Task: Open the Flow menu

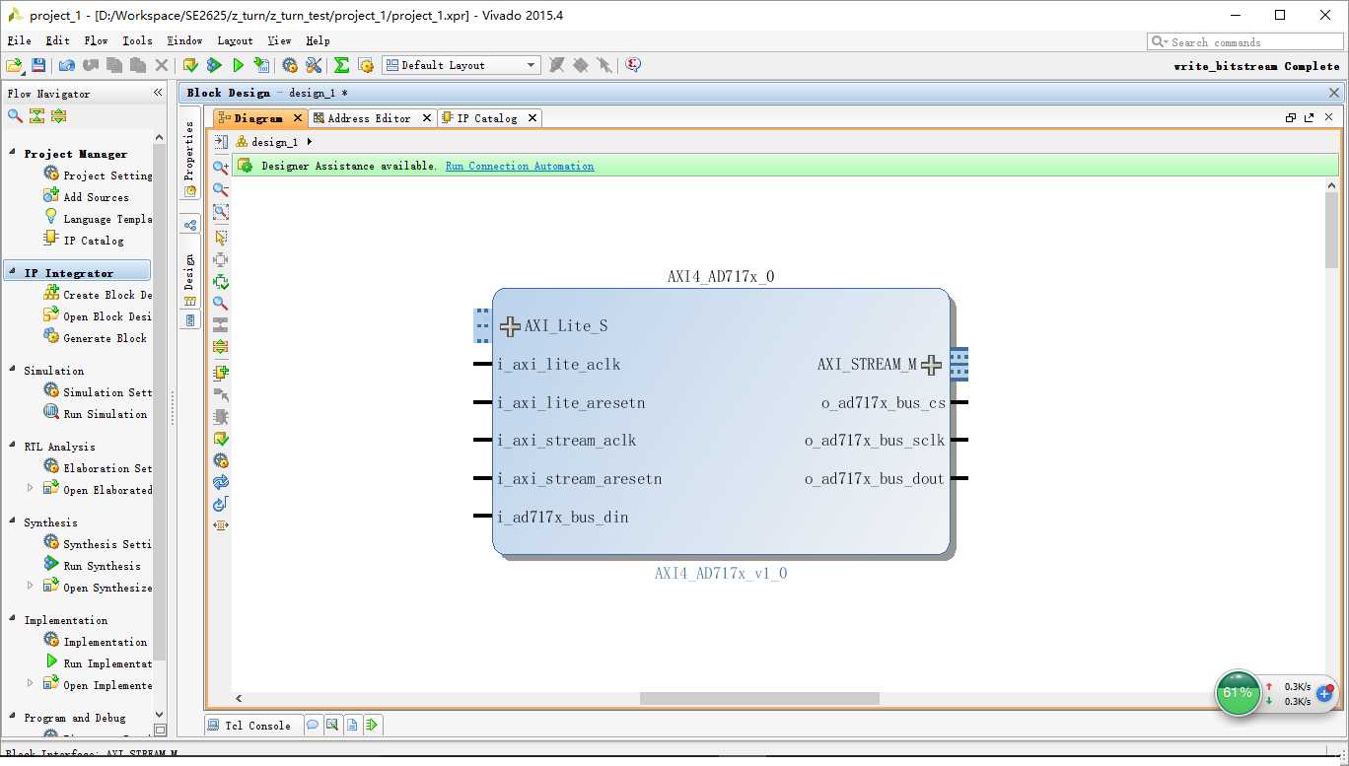Action: (97, 40)
